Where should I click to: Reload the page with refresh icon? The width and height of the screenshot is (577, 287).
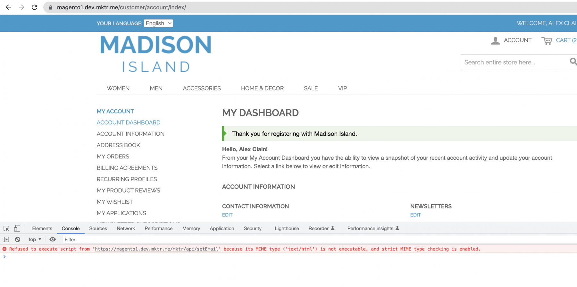tap(34, 7)
